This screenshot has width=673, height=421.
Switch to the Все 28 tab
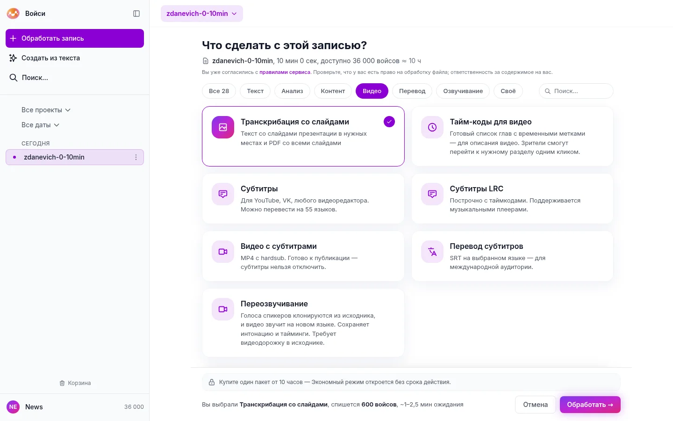[219, 91]
